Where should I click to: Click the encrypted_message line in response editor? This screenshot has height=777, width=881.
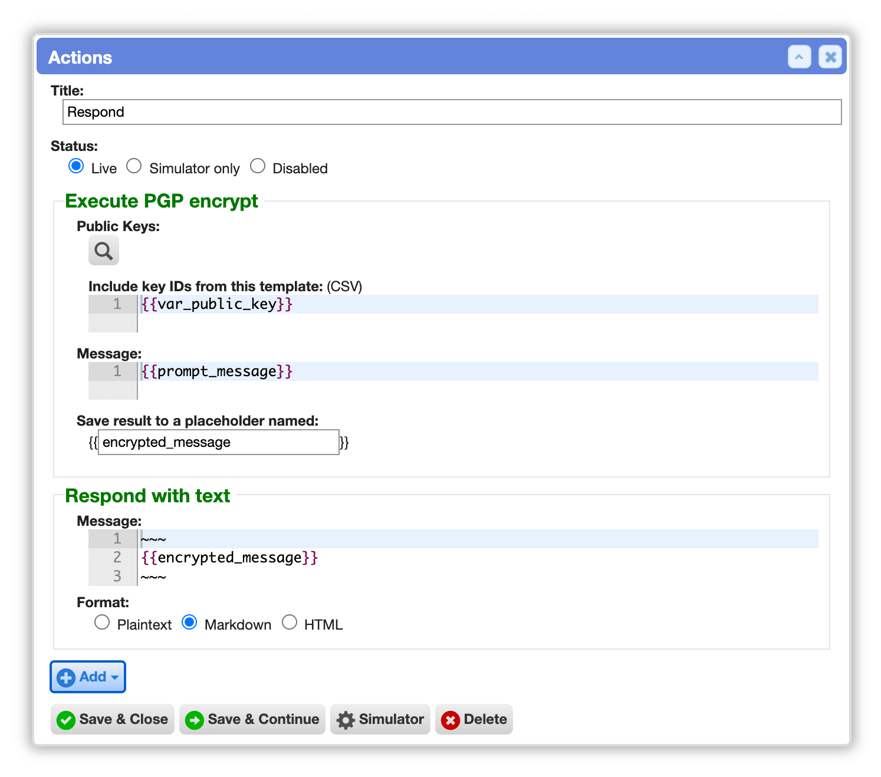tap(479, 558)
